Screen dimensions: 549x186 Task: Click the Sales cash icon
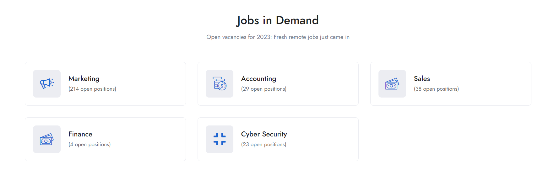[x=392, y=84]
